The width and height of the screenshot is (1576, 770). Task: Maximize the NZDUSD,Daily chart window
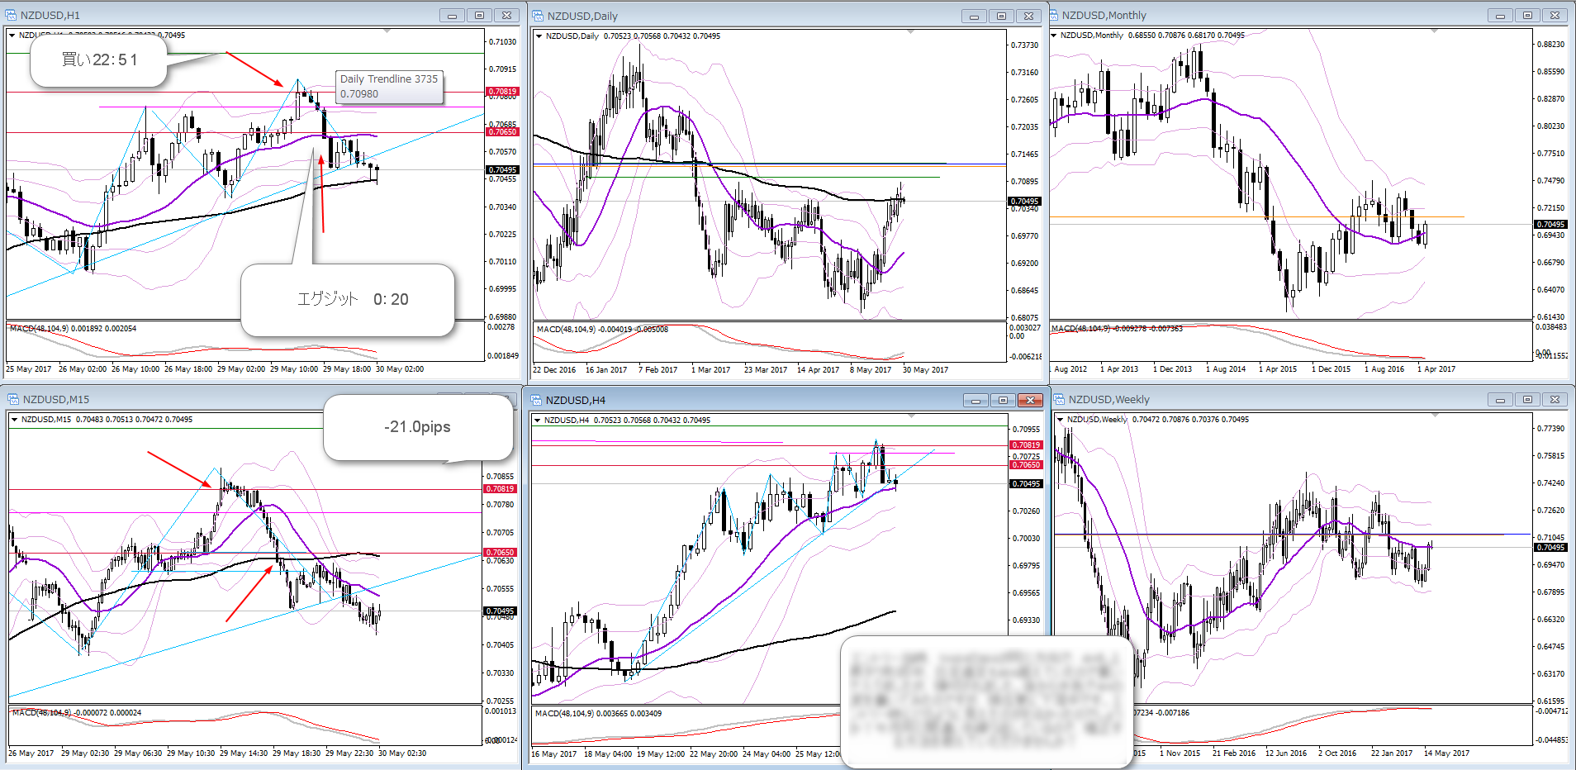(1001, 16)
